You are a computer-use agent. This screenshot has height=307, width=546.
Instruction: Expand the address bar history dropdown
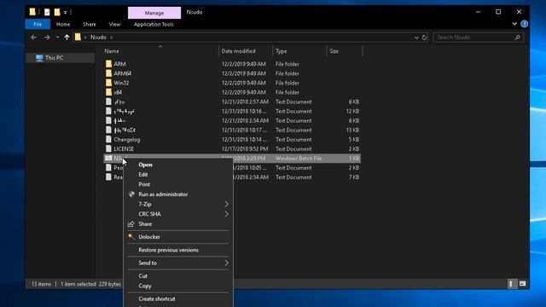[x=416, y=38]
